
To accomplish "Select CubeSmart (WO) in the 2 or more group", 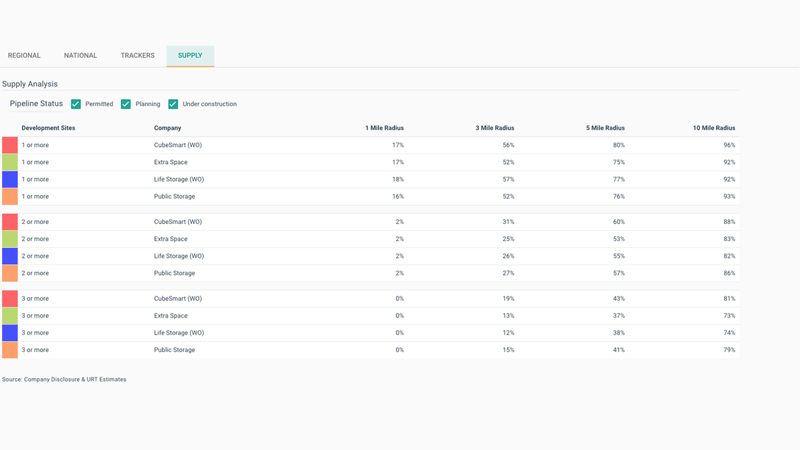I will tap(177, 222).
